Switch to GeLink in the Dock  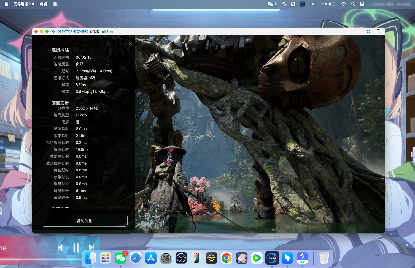point(272,258)
